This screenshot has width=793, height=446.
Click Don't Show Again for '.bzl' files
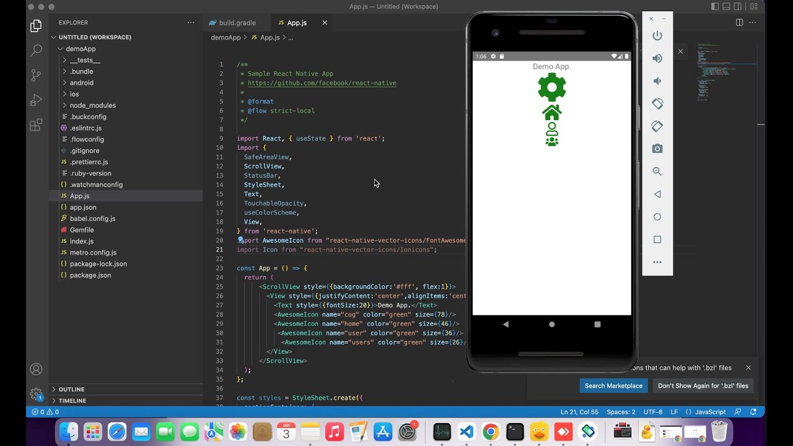tap(703, 385)
